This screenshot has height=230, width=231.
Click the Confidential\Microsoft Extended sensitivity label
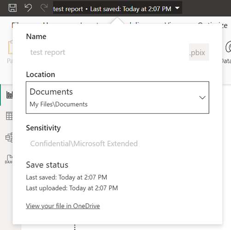84,144
